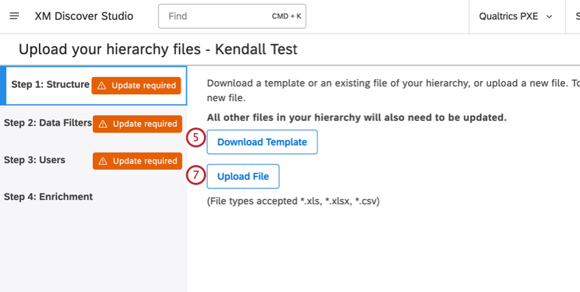Screen dimensions: 580x292
Task: Click the Download Template button
Action: [x=262, y=142]
